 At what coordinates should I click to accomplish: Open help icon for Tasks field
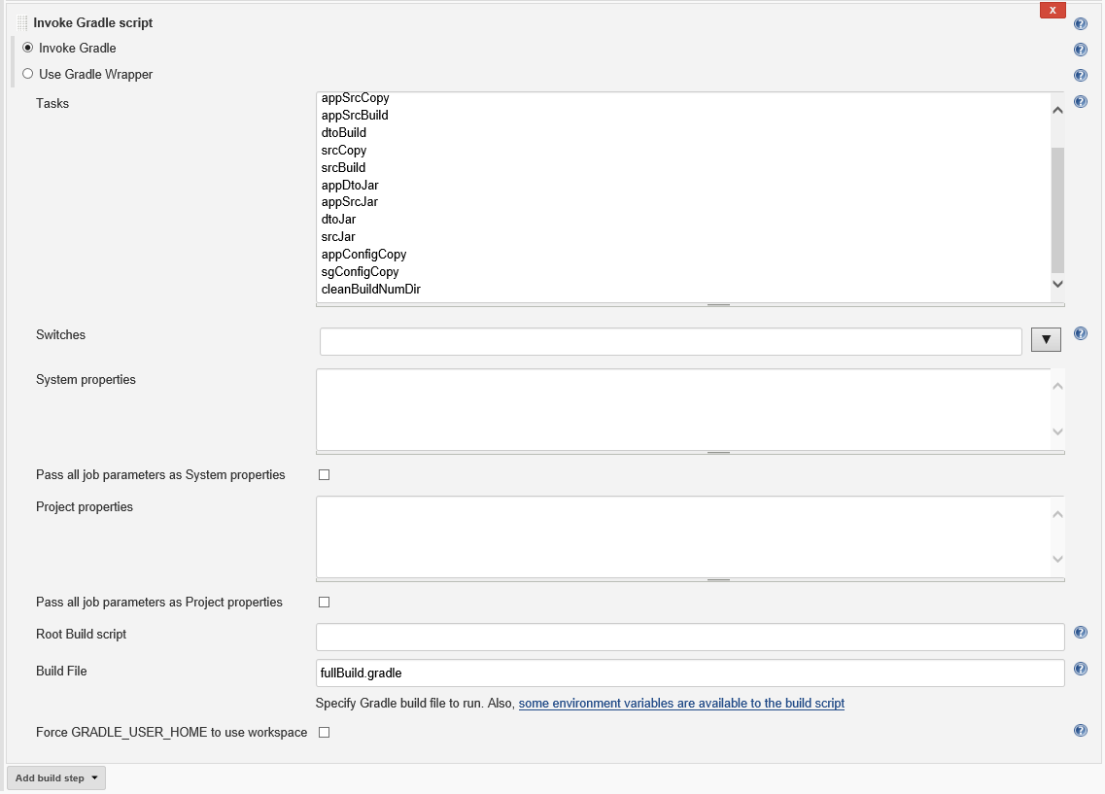tap(1081, 101)
